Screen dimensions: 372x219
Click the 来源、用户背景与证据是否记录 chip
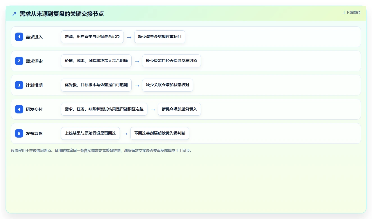pyautogui.click(x=92, y=37)
